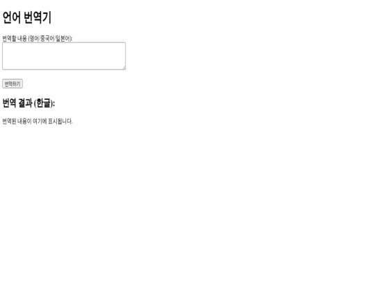Start translation with the 번역하기 button
The width and height of the screenshot is (375, 281).
(x=12, y=84)
